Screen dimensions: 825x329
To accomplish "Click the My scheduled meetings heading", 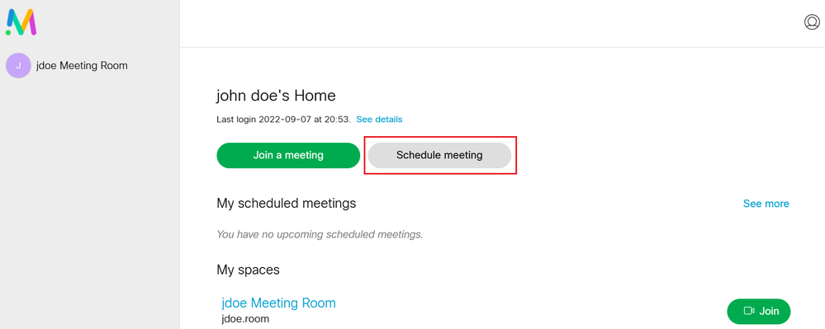I will (x=287, y=203).
